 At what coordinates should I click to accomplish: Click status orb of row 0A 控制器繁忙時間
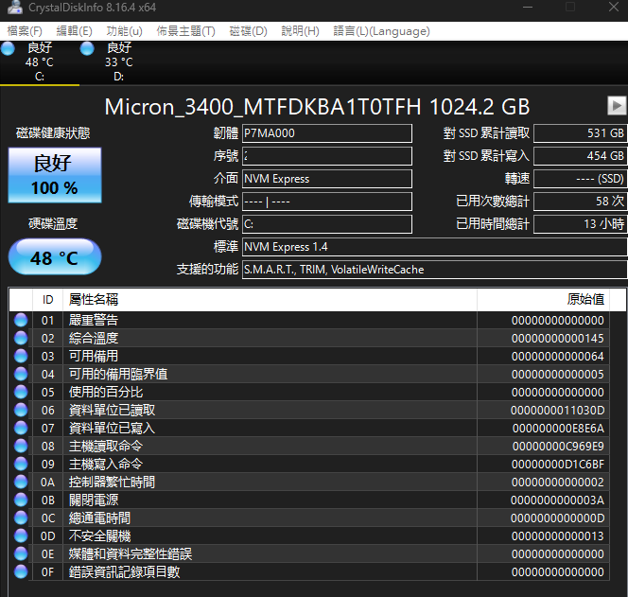21,482
